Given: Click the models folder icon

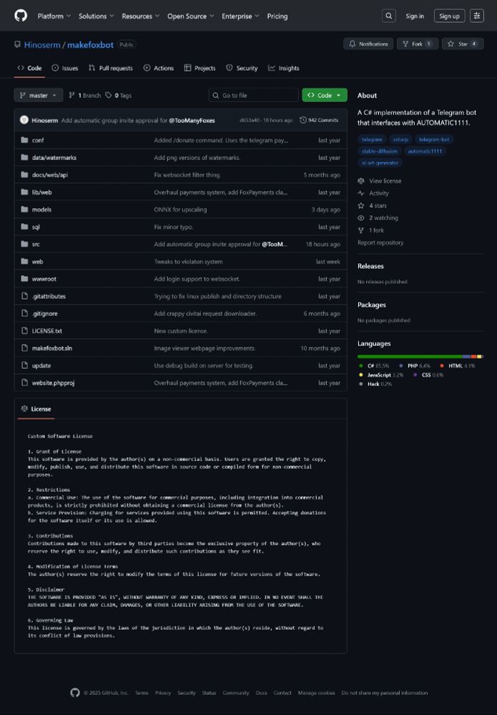Looking at the screenshot, I should 24,209.
